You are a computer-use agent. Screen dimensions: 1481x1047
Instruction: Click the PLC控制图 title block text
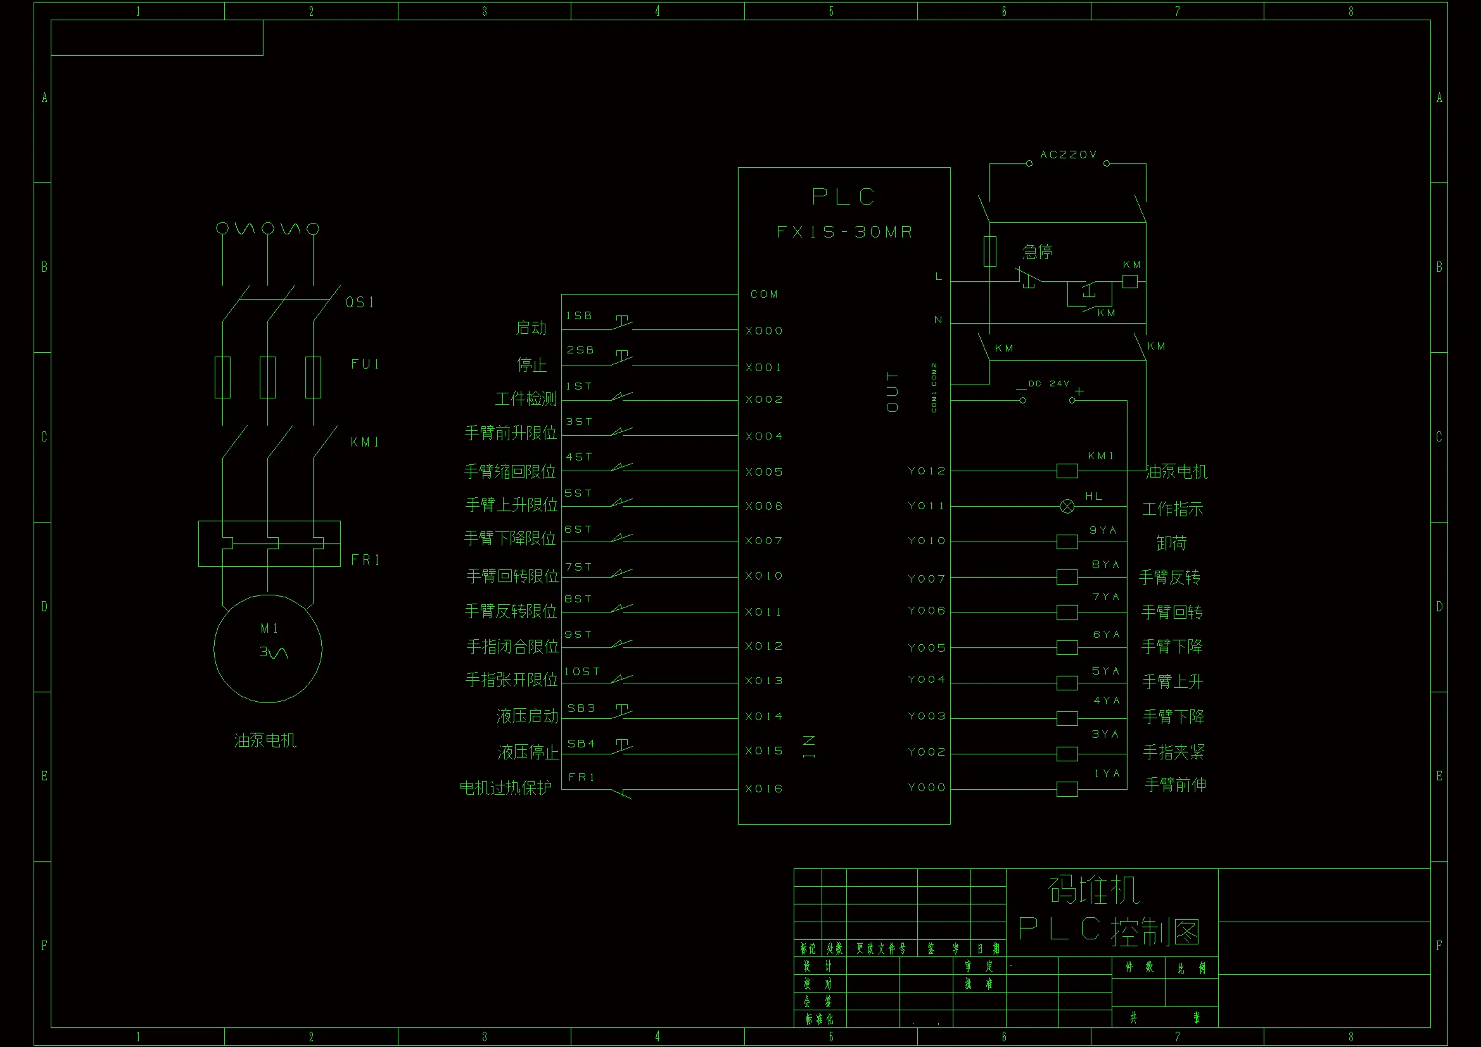point(1109,931)
